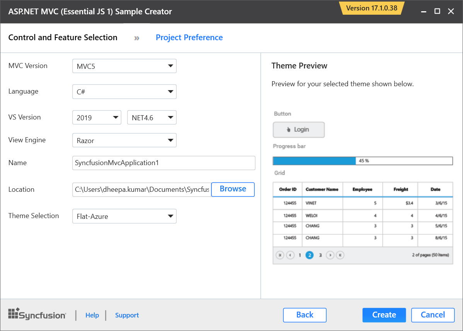Open the View Engine Razor dropdown
The height and width of the screenshot is (331, 463).
click(x=124, y=140)
